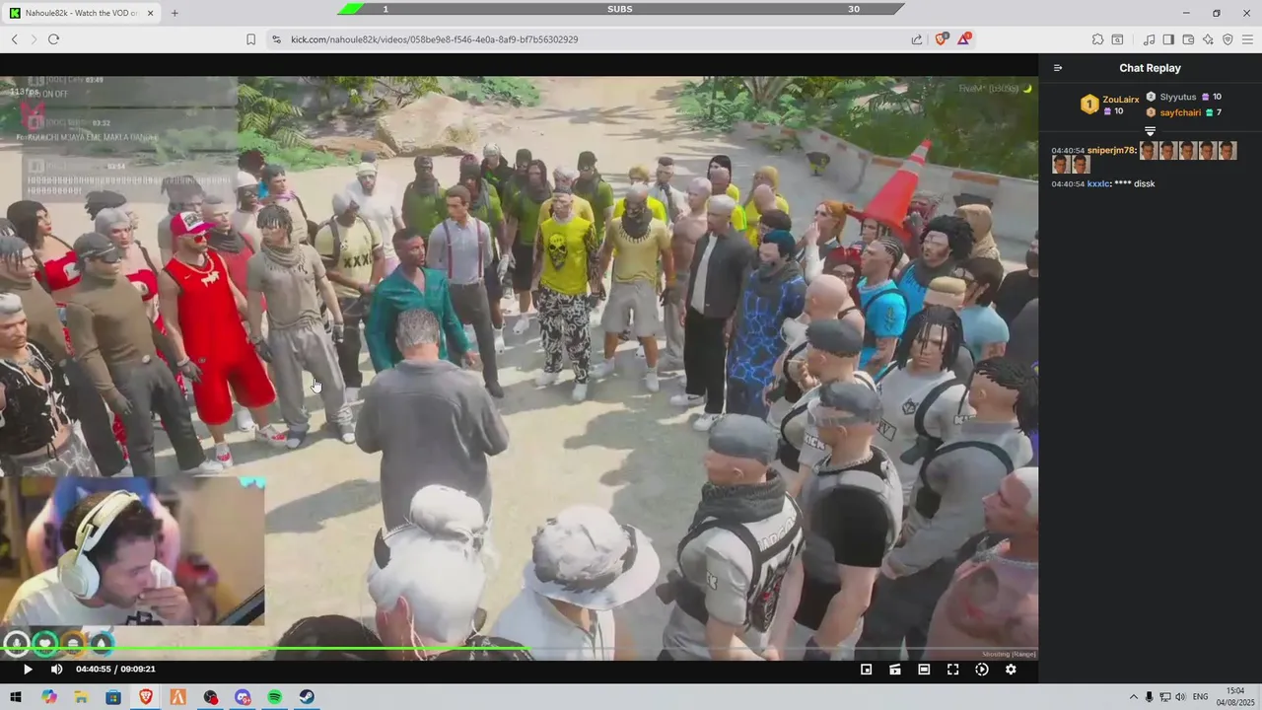The height and width of the screenshot is (710, 1262).
Task: Open Slyyutus leaderboard entry
Action: coord(1178,97)
